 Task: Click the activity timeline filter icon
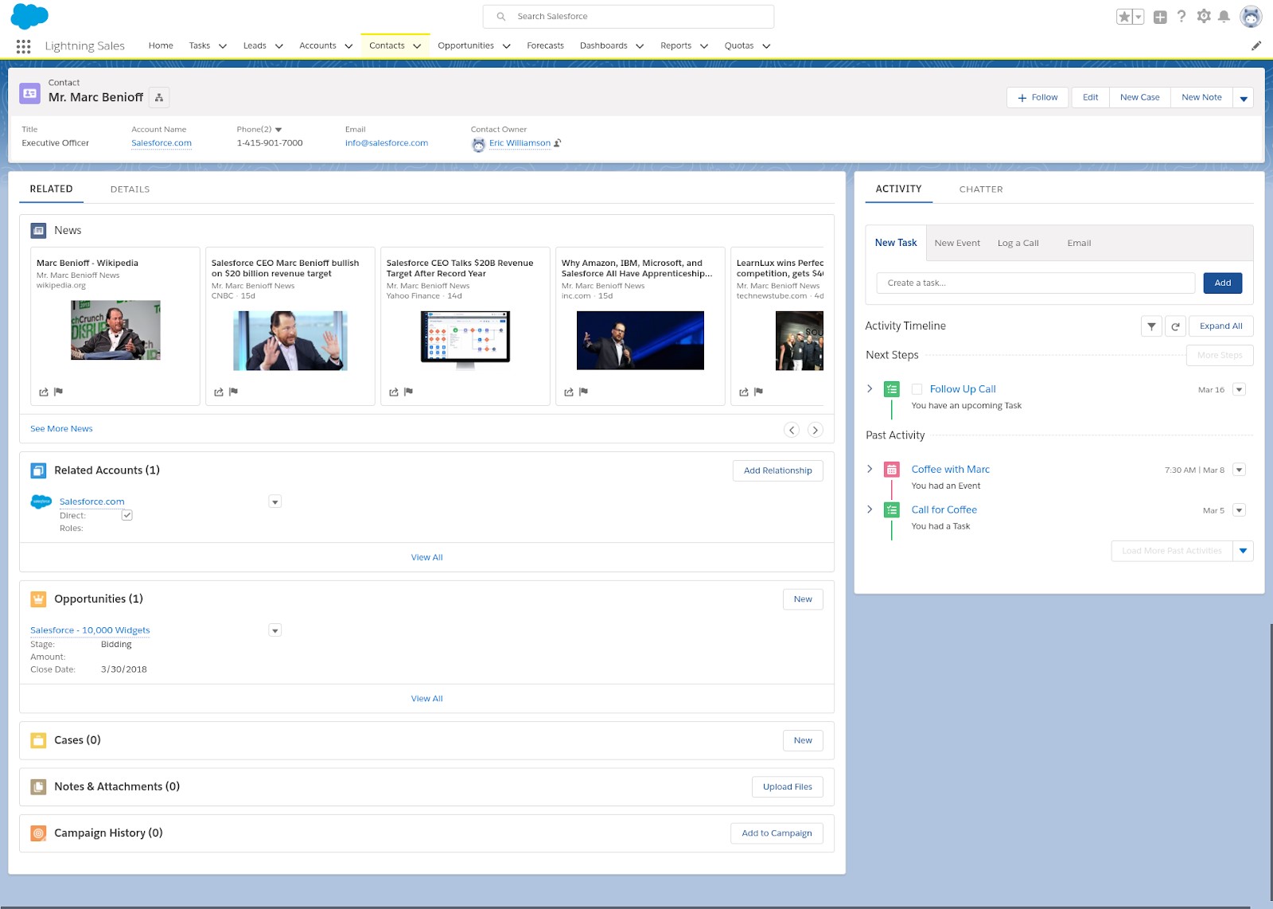click(x=1151, y=326)
